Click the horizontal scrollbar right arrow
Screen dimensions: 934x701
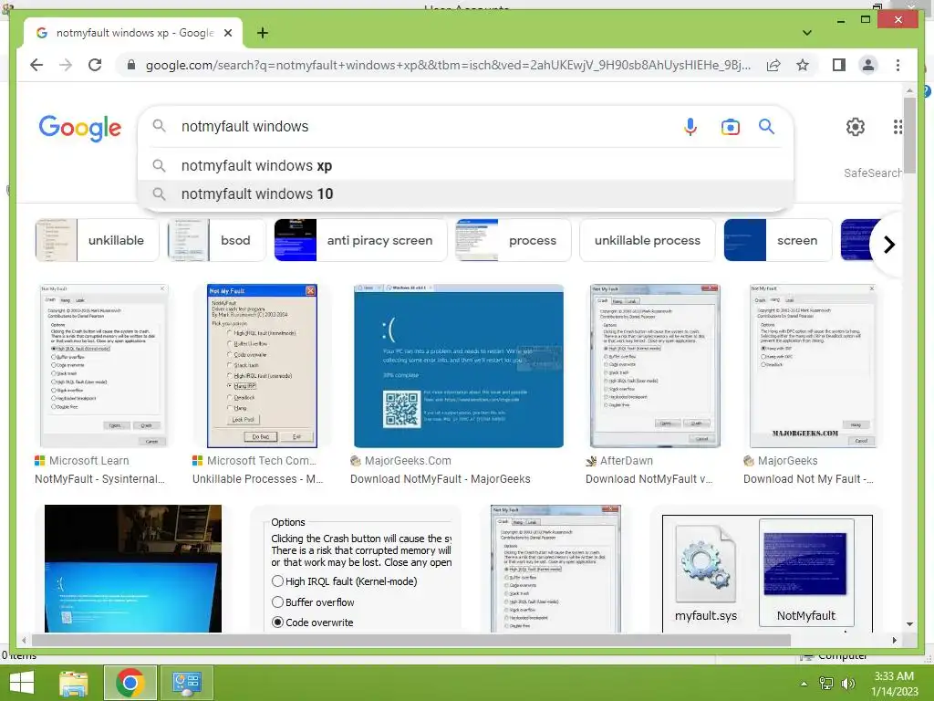click(x=894, y=640)
